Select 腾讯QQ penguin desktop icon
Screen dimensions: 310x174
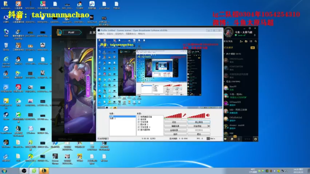18,61
